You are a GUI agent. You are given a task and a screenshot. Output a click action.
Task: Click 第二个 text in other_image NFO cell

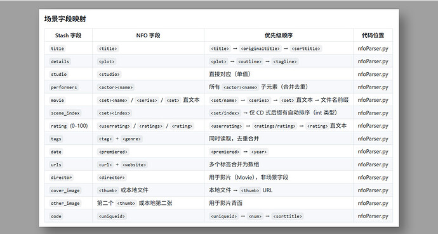(105, 203)
